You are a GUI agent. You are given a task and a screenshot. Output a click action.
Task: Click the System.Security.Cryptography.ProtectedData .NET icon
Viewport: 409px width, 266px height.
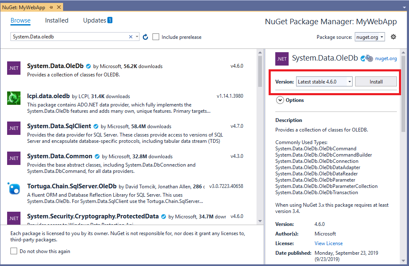(x=14, y=218)
